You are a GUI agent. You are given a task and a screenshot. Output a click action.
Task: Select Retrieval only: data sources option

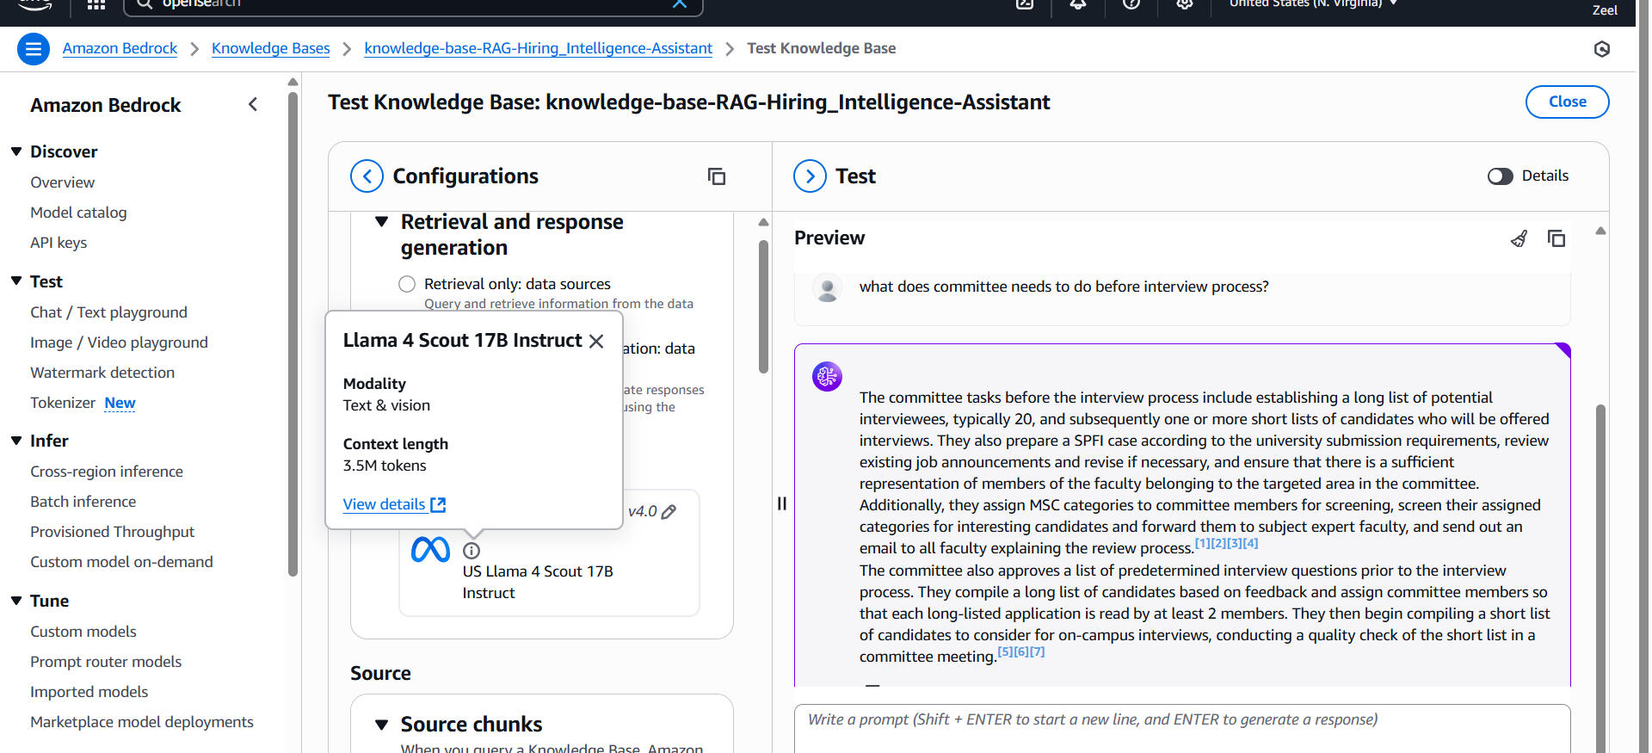[407, 284]
